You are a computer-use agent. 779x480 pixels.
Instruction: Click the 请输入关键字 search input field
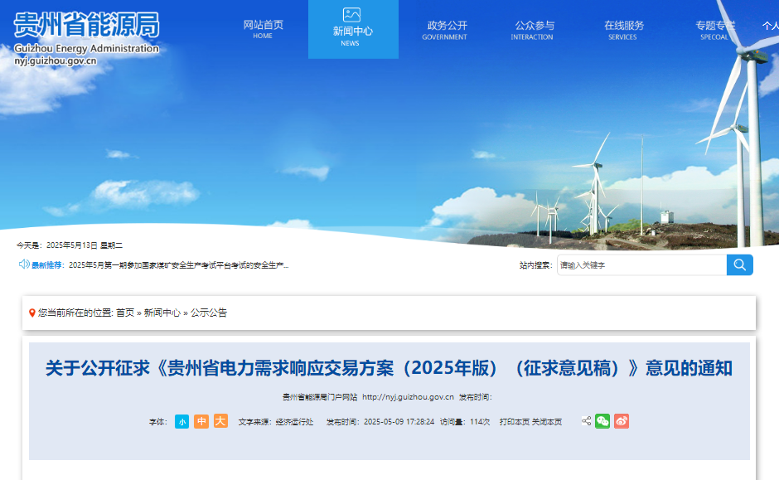coord(641,265)
